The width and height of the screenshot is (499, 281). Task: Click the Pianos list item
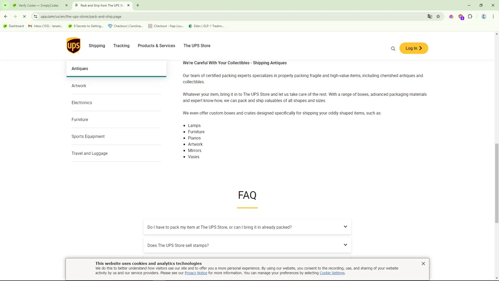pyautogui.click(x=194, y=138)
